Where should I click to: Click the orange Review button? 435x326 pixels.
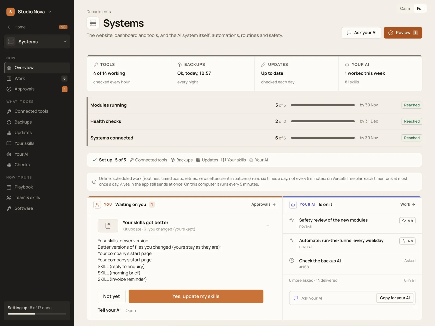[403, 33]
